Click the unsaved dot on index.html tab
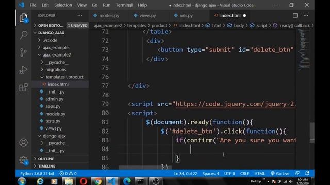The image size is (330, 185). click(x=244, y=16)
